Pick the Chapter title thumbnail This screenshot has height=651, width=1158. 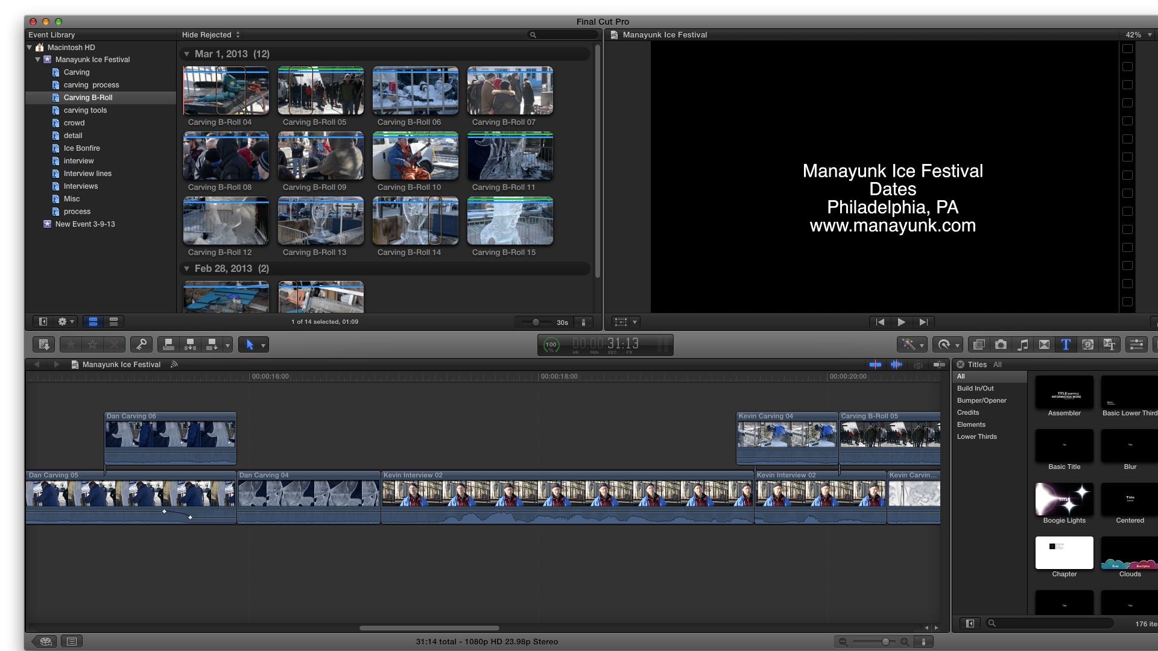pos(1064,553)
